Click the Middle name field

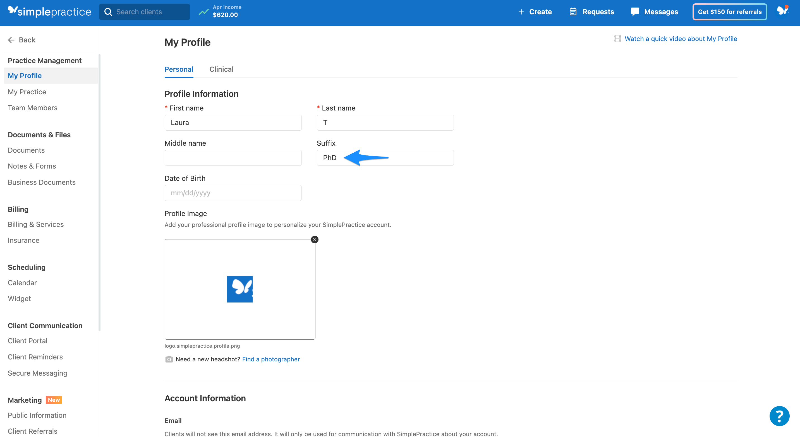233,158
